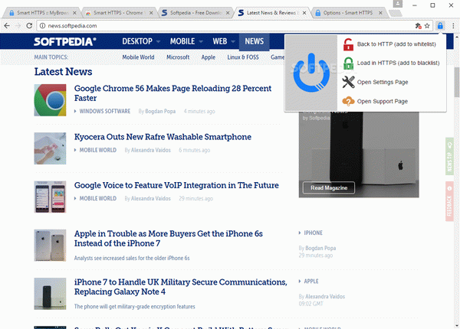Close the Options - Smart HTTPS tab
Screen dimensions: 460x329
coord(380,13)
